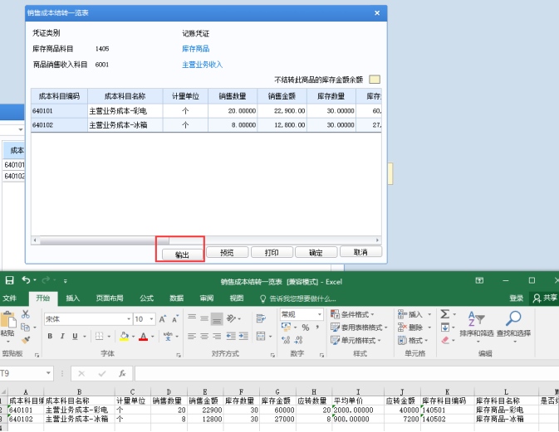Image resolution: width=559 pixels, height=432 pixels.
Task: Click the AutoSum sigma icon
Action: [444, 314]
